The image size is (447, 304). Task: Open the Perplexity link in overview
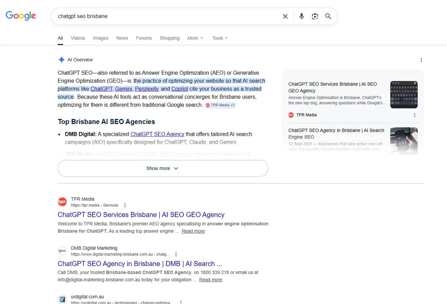click(147, 89)
